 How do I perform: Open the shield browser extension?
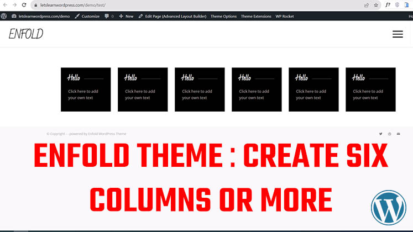coord(397,5)
